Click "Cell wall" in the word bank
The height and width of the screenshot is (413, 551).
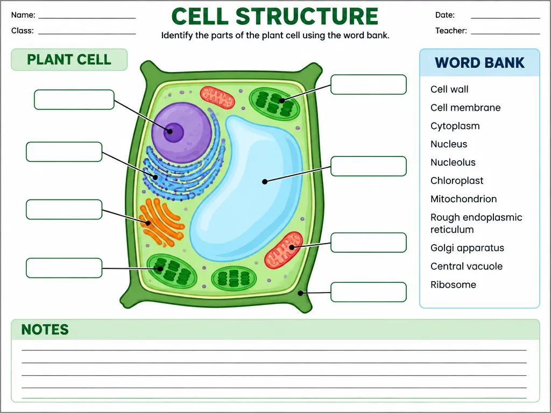pyautogui.click(x=449, y=89)
